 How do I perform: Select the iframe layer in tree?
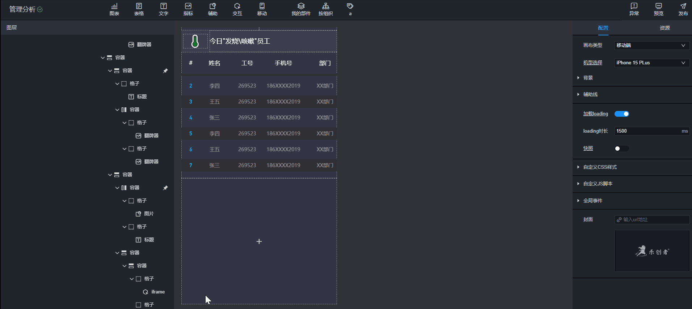(158, 292)
